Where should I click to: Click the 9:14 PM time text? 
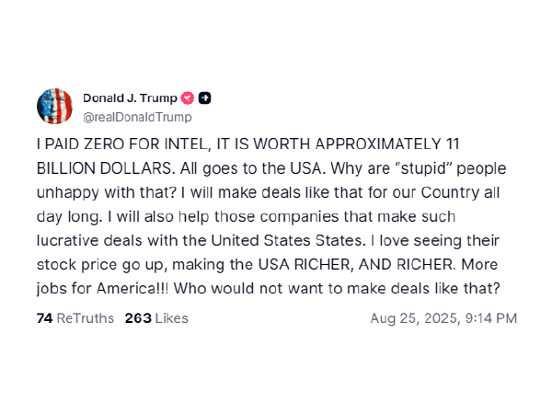coord(491,318)
